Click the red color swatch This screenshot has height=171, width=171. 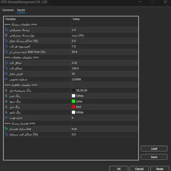(x=74, y=107)
